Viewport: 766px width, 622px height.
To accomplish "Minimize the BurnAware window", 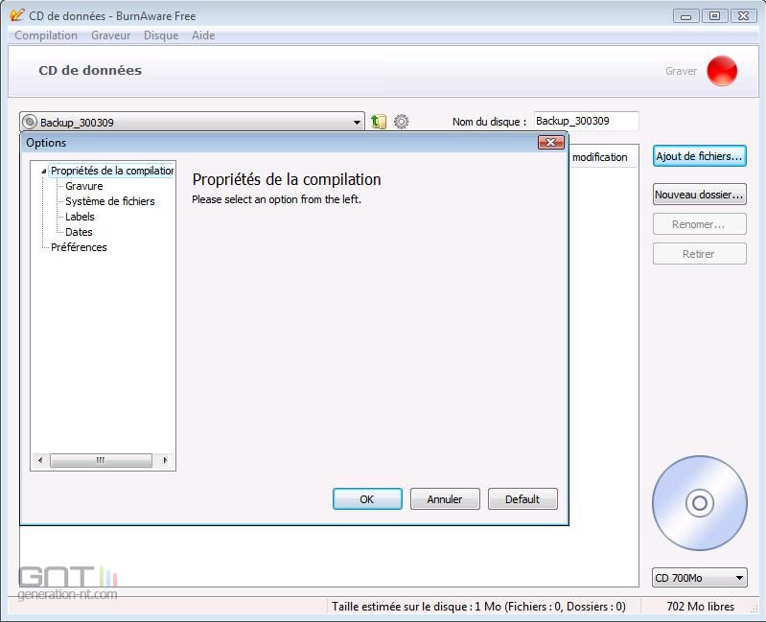I will (685, 16).
